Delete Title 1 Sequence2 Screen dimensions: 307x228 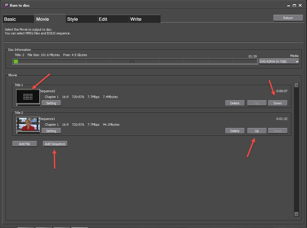point(235,103)
